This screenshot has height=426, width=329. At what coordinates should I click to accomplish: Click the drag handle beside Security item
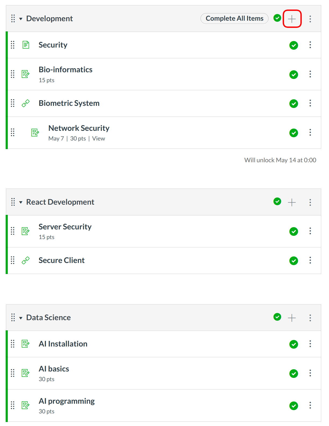(13, 45)
